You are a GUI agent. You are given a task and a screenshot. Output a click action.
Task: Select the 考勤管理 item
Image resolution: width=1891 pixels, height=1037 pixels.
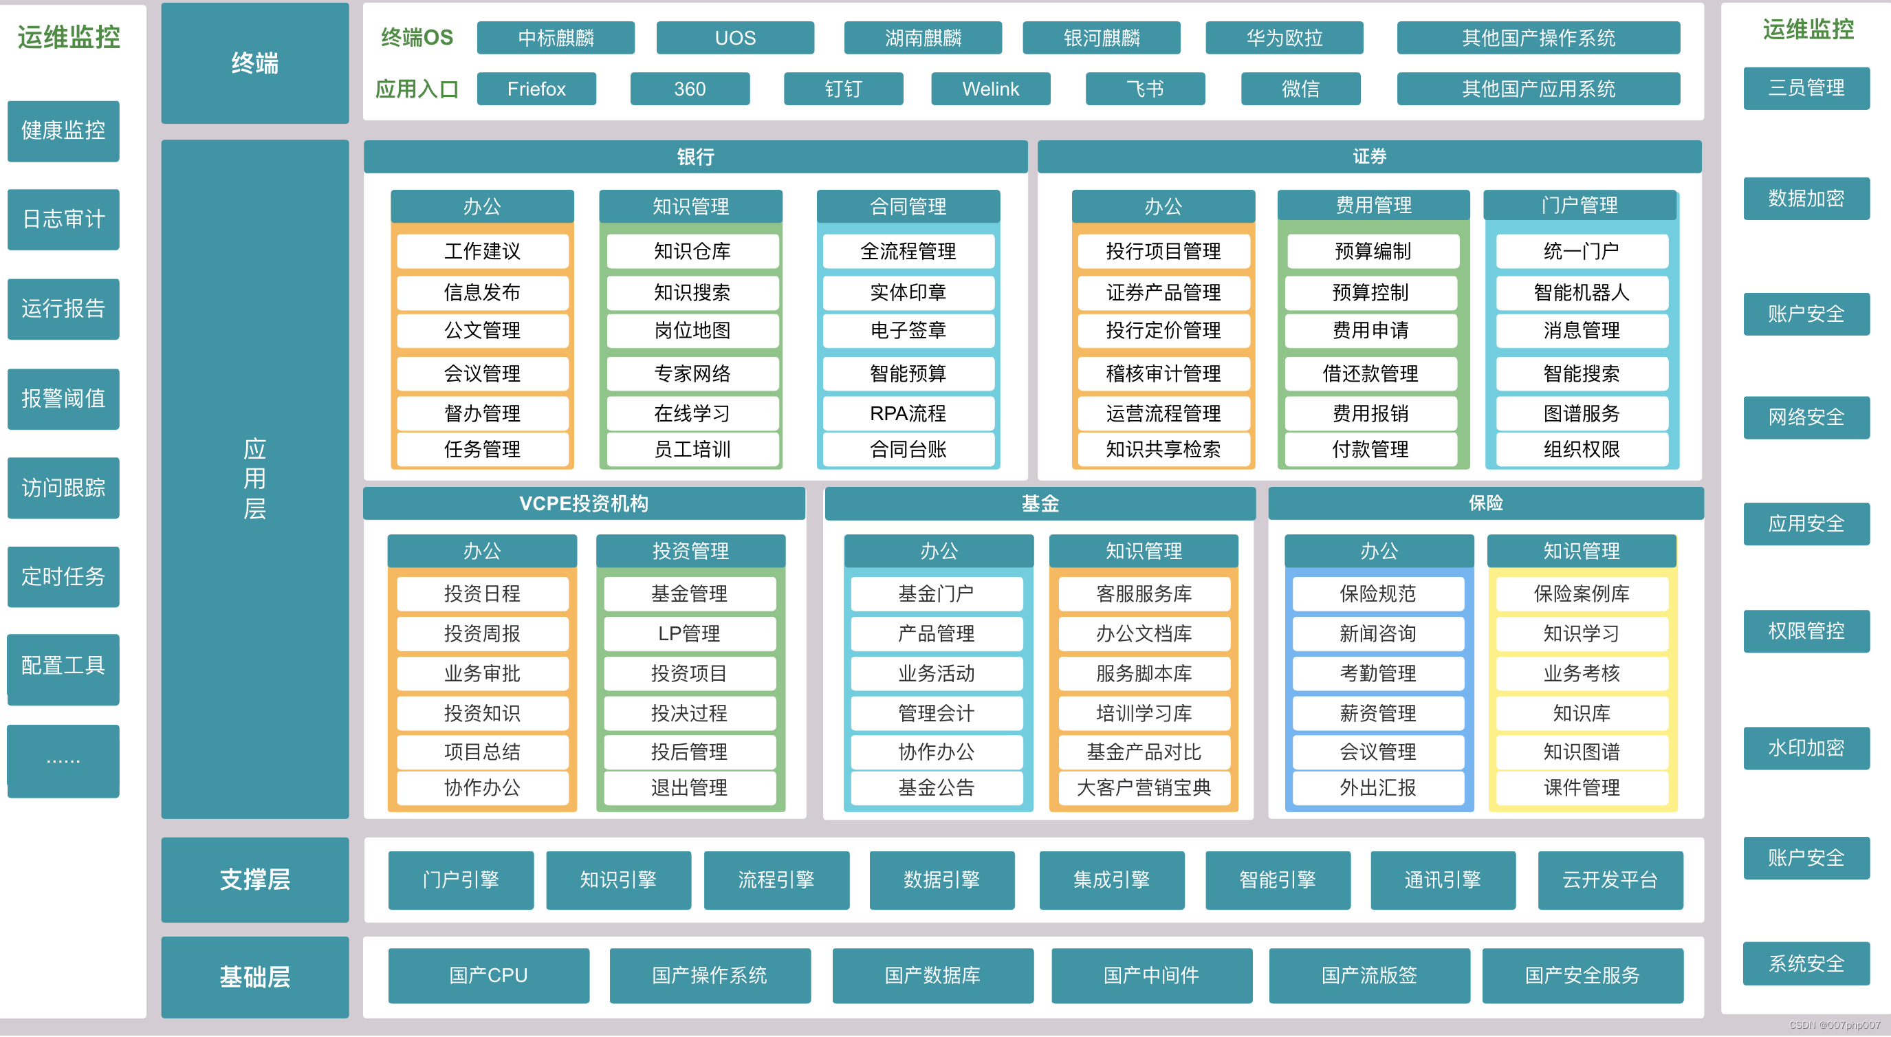tap(1378, 674)
